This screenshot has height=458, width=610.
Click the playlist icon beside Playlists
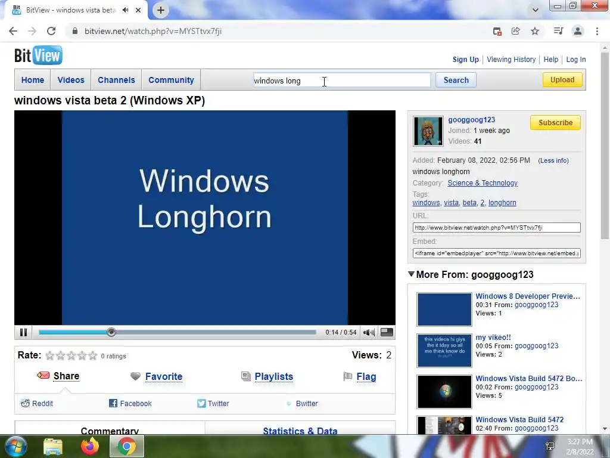(x=246, y=376)
